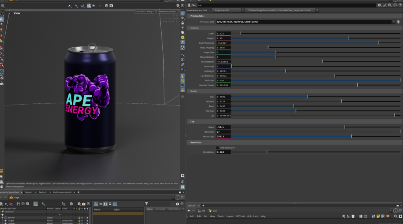Screen dimensions: 403x224
Task: Click the filter funnel icon in details pane
Action: 146,204
